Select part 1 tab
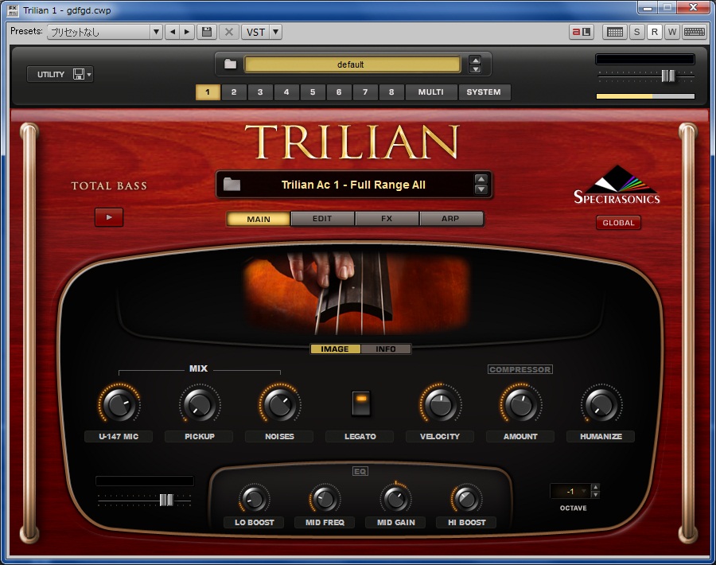The height and width of the screenshot is (565, 716). 208,92
